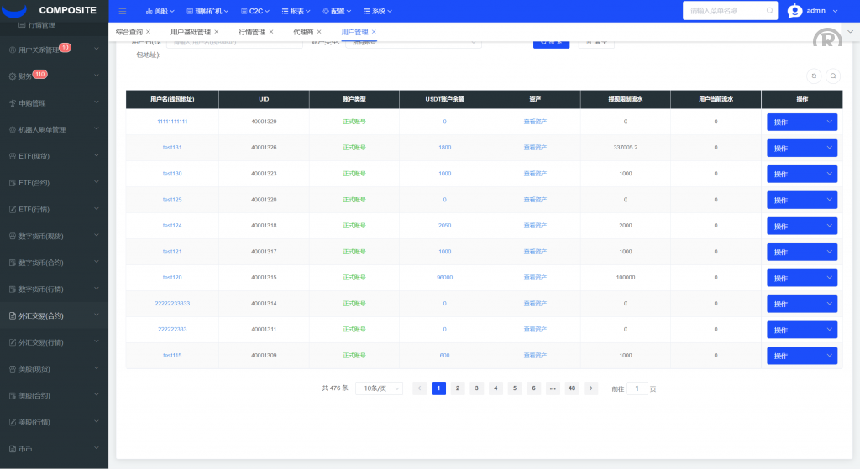Viewport: 860px width, 469px height.
Task: Go to page 48
Action: (572, 388)
